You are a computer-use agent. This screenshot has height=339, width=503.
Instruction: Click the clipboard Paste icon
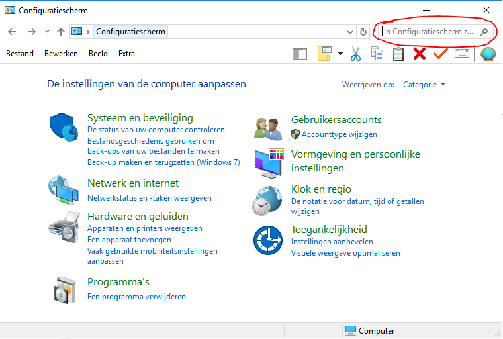(398, 54)
